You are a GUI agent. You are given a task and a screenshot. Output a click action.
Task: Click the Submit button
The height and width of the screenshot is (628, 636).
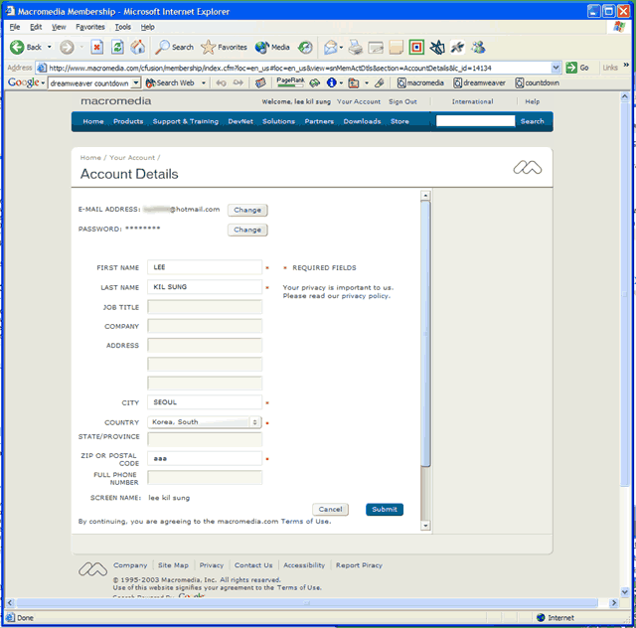(385, 509)
